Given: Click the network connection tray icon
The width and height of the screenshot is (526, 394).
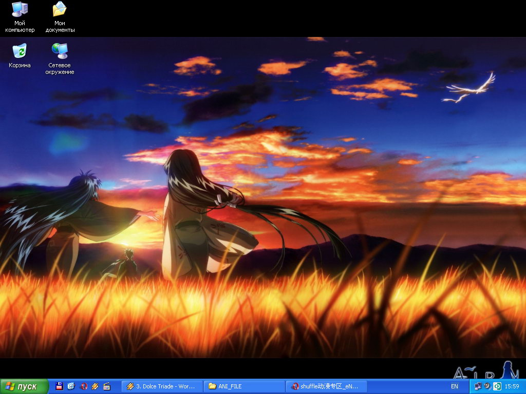Looking at the screenshot, I should [x=478, y=386].
